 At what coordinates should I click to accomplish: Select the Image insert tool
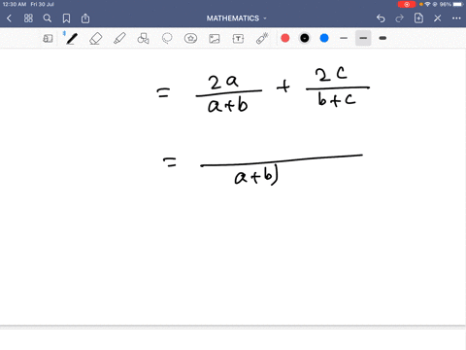pyautogui.click(x=215, y=39)
